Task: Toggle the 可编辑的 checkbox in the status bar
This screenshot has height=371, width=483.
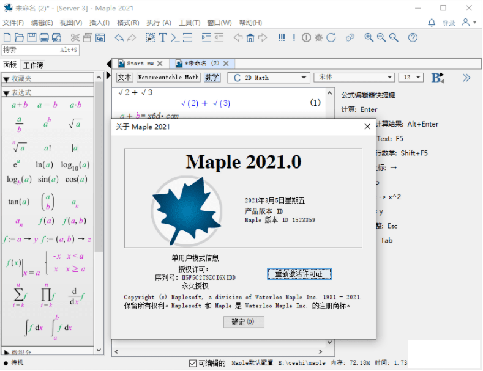Action: click(x=193, y=363)
